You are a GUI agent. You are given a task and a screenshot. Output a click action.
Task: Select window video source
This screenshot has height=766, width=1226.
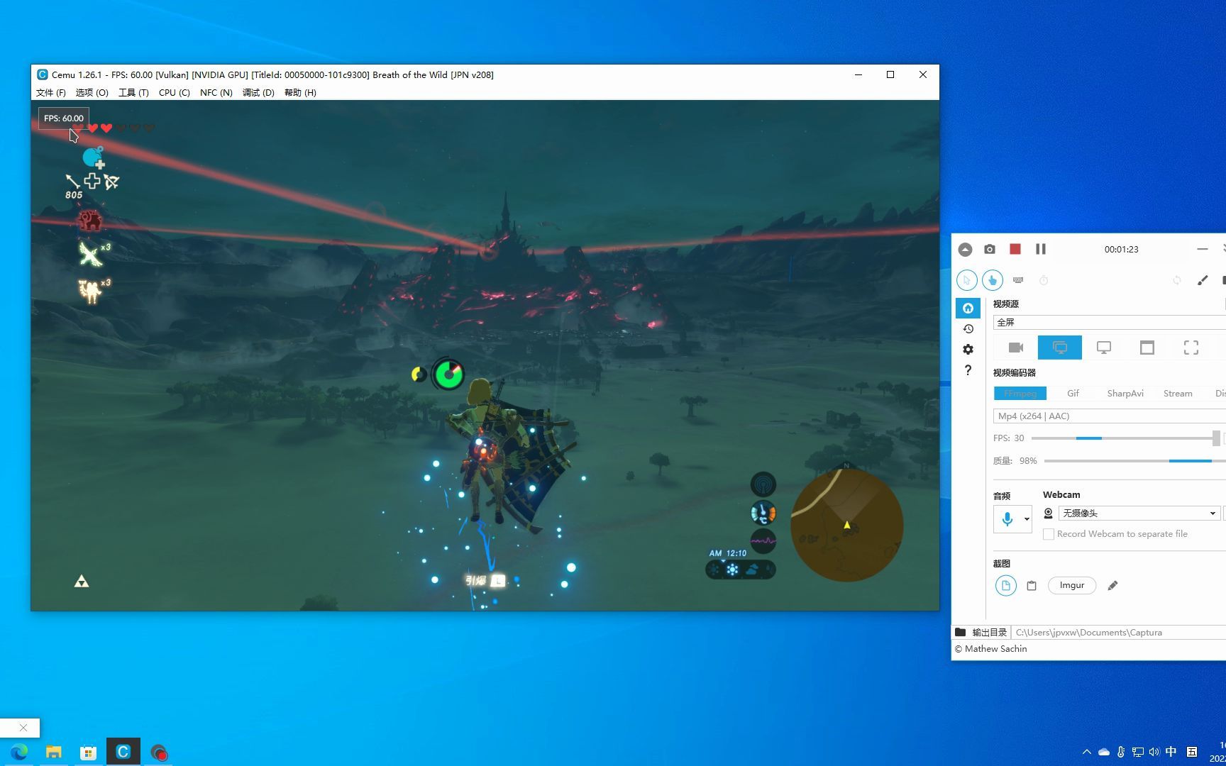1147,348
